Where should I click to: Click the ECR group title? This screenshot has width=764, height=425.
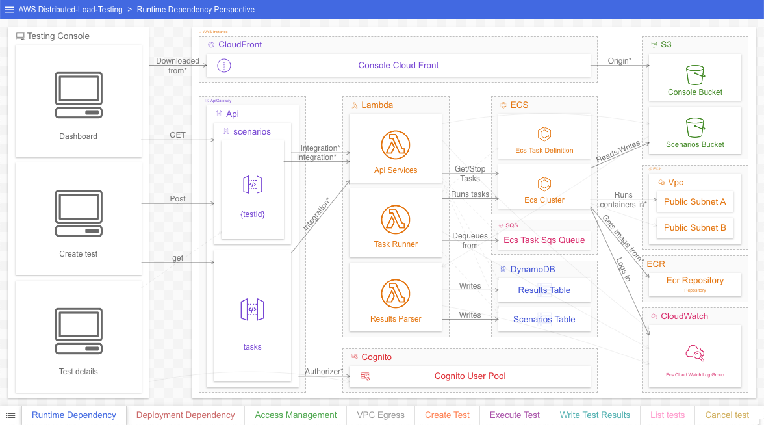656,264
